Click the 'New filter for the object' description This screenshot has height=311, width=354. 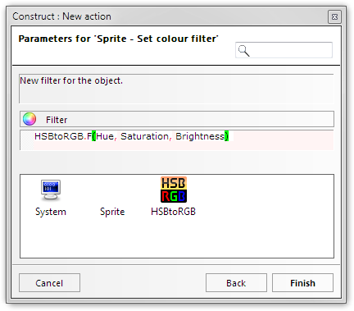(x=71, y=80)
